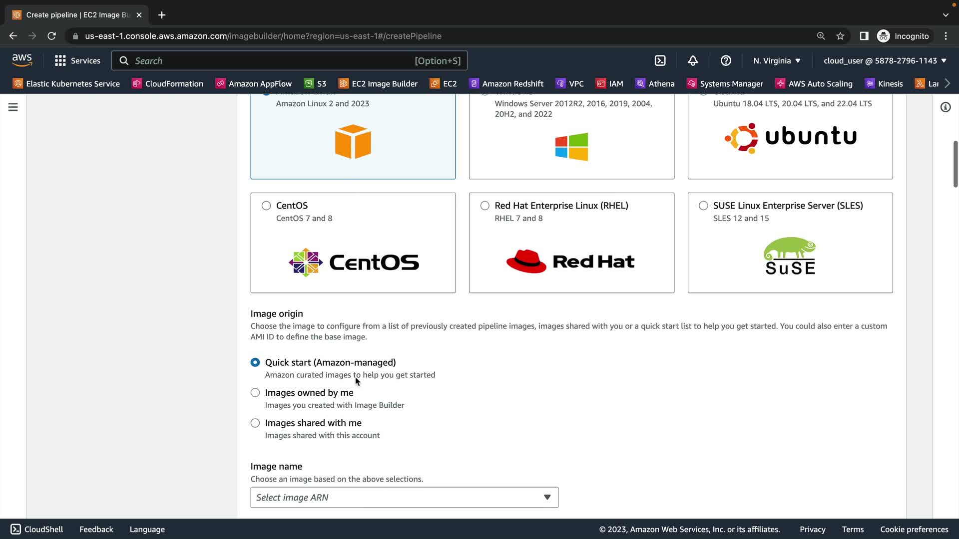Open the notifications bell
Viewport: 959px width, 539px height.
(693, 60)
